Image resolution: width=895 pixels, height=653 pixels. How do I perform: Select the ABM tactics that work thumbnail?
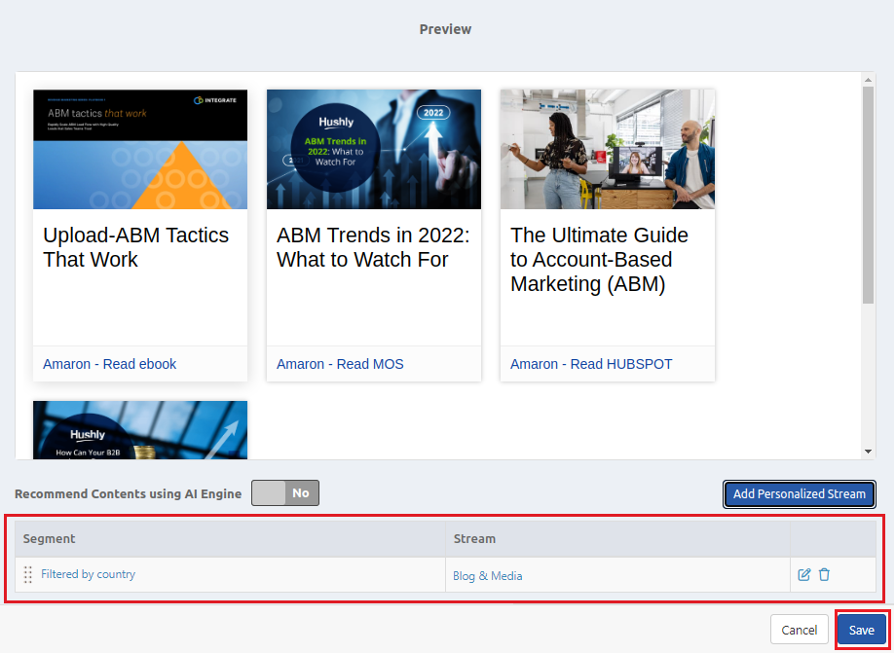coord(140,150)
